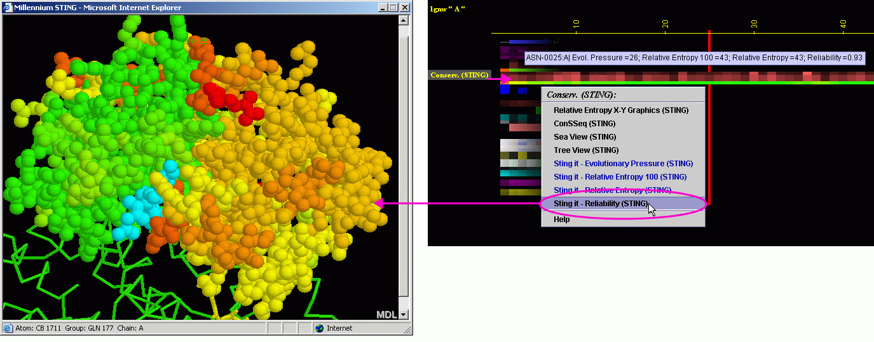Click the status bar page icon

(8, 328)
